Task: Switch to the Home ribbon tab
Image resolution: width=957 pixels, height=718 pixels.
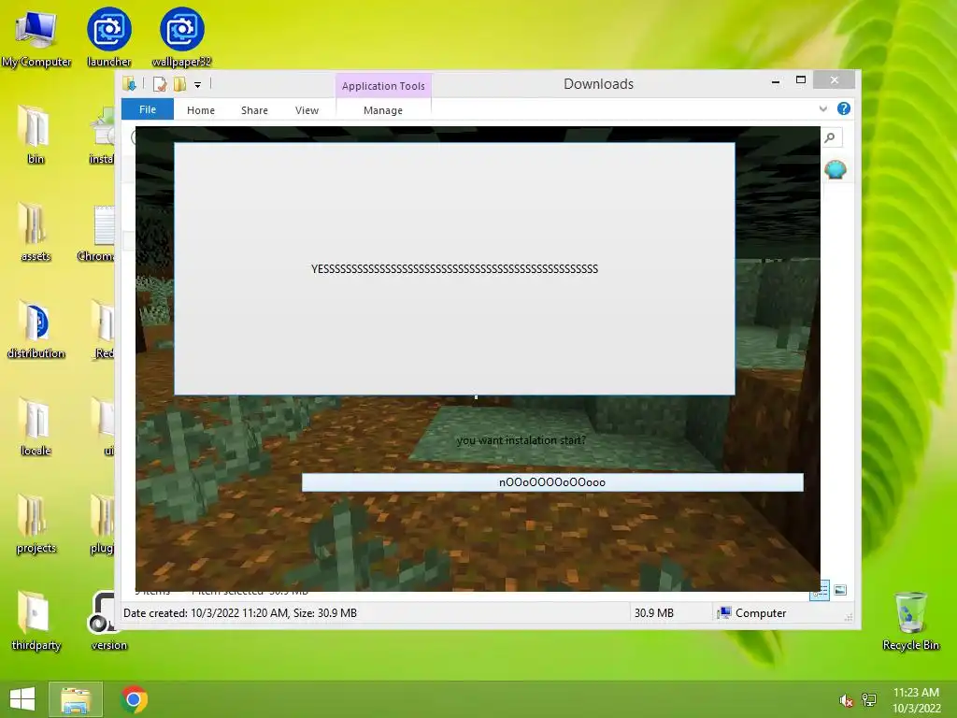Action: pyautogui.click(x=201, y=110)
